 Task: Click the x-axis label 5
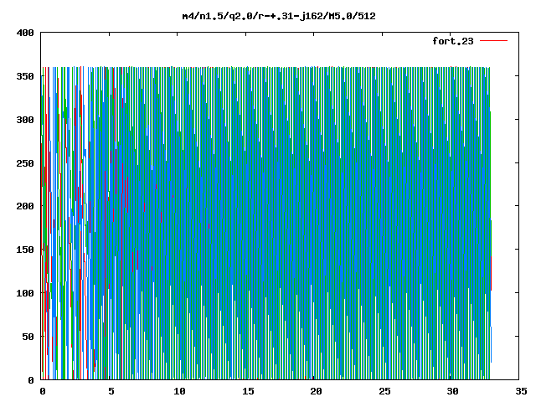[111, 391]
